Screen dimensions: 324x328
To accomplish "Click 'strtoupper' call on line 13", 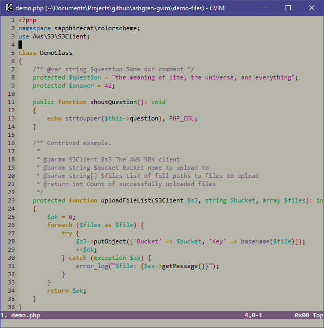I will tap(83, 118).
